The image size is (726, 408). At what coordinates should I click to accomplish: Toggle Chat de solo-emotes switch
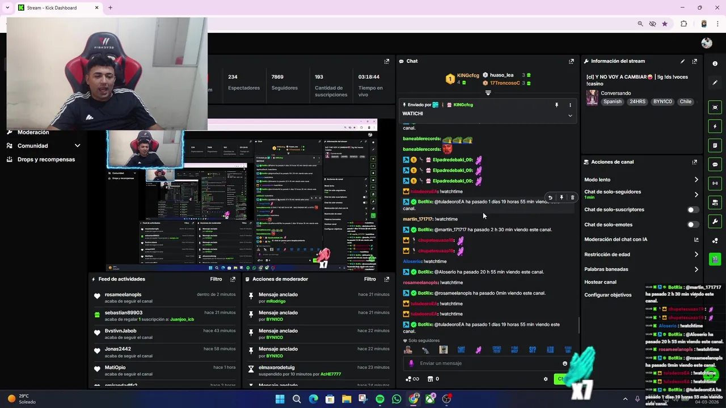coord(692,225)
